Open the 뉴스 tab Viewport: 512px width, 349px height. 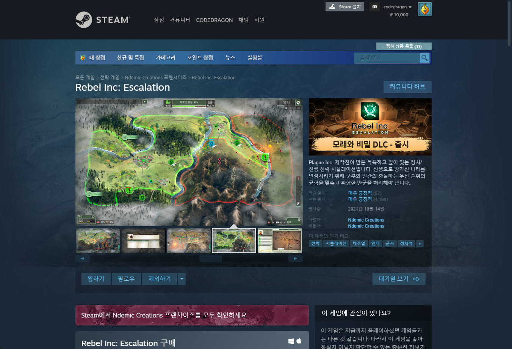[x=230, y=58]
